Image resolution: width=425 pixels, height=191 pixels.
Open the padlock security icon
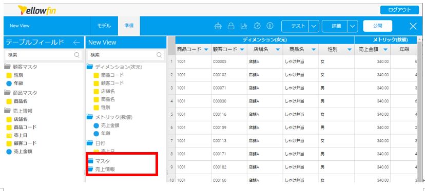[231, 26]
